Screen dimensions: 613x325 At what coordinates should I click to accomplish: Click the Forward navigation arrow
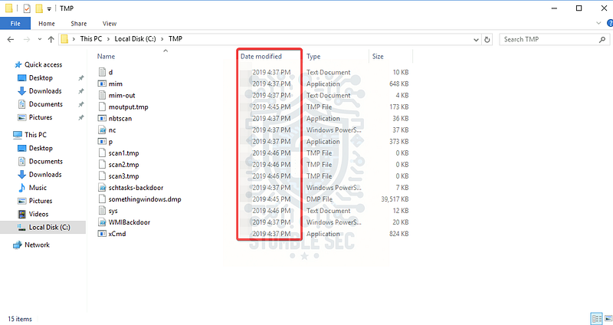(x=27, y=39)
